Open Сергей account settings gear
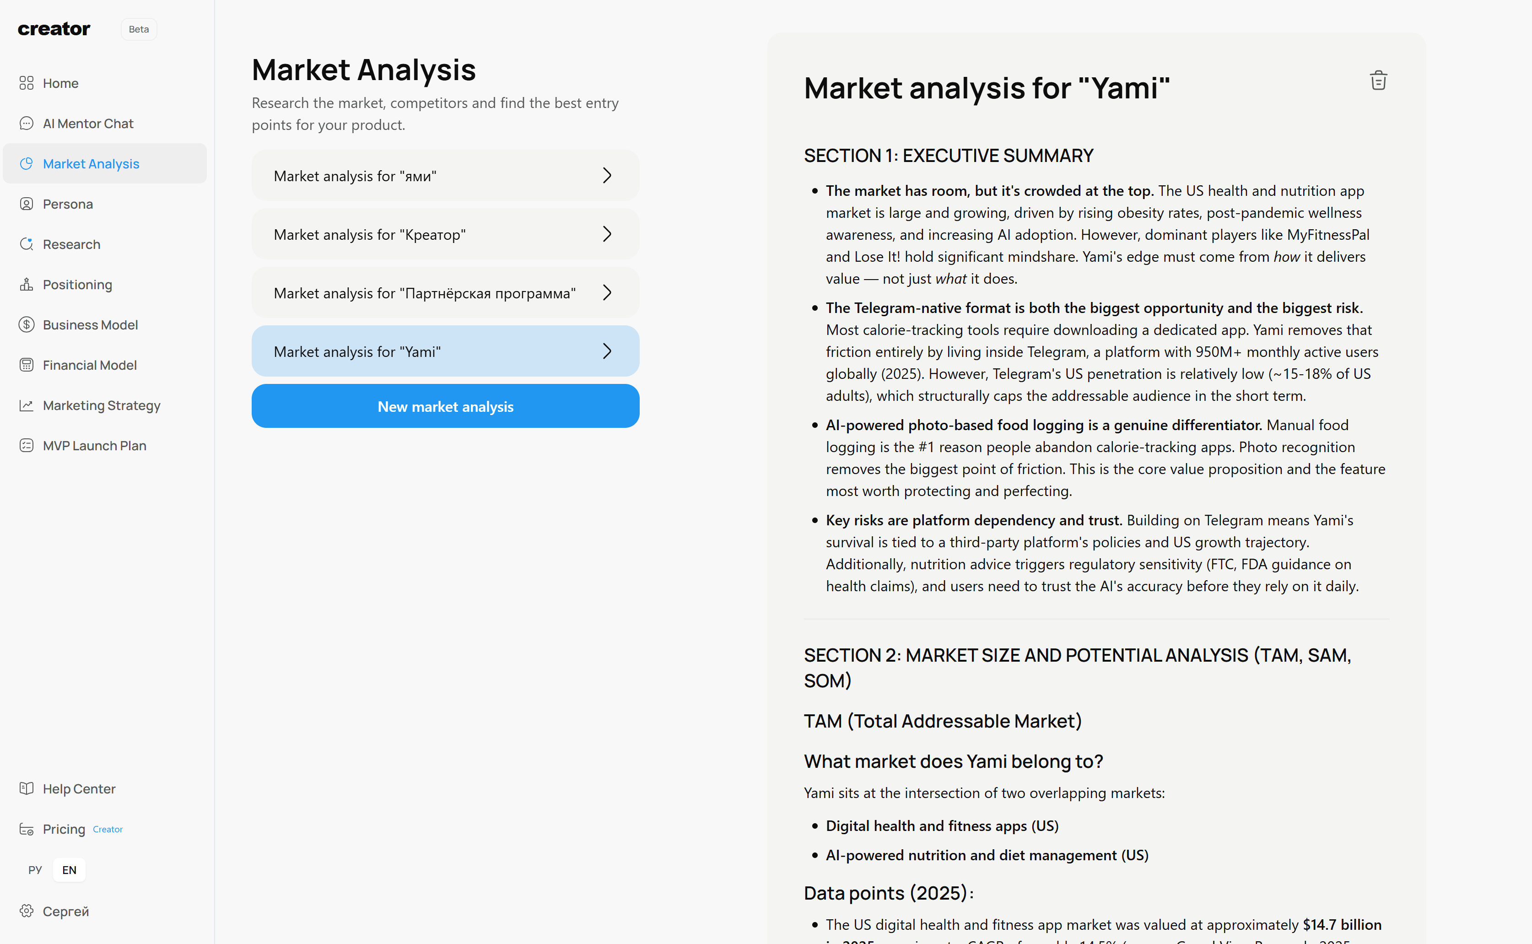Image resolution: width=1532 pixels, height=944 pixels. point(26,911)
